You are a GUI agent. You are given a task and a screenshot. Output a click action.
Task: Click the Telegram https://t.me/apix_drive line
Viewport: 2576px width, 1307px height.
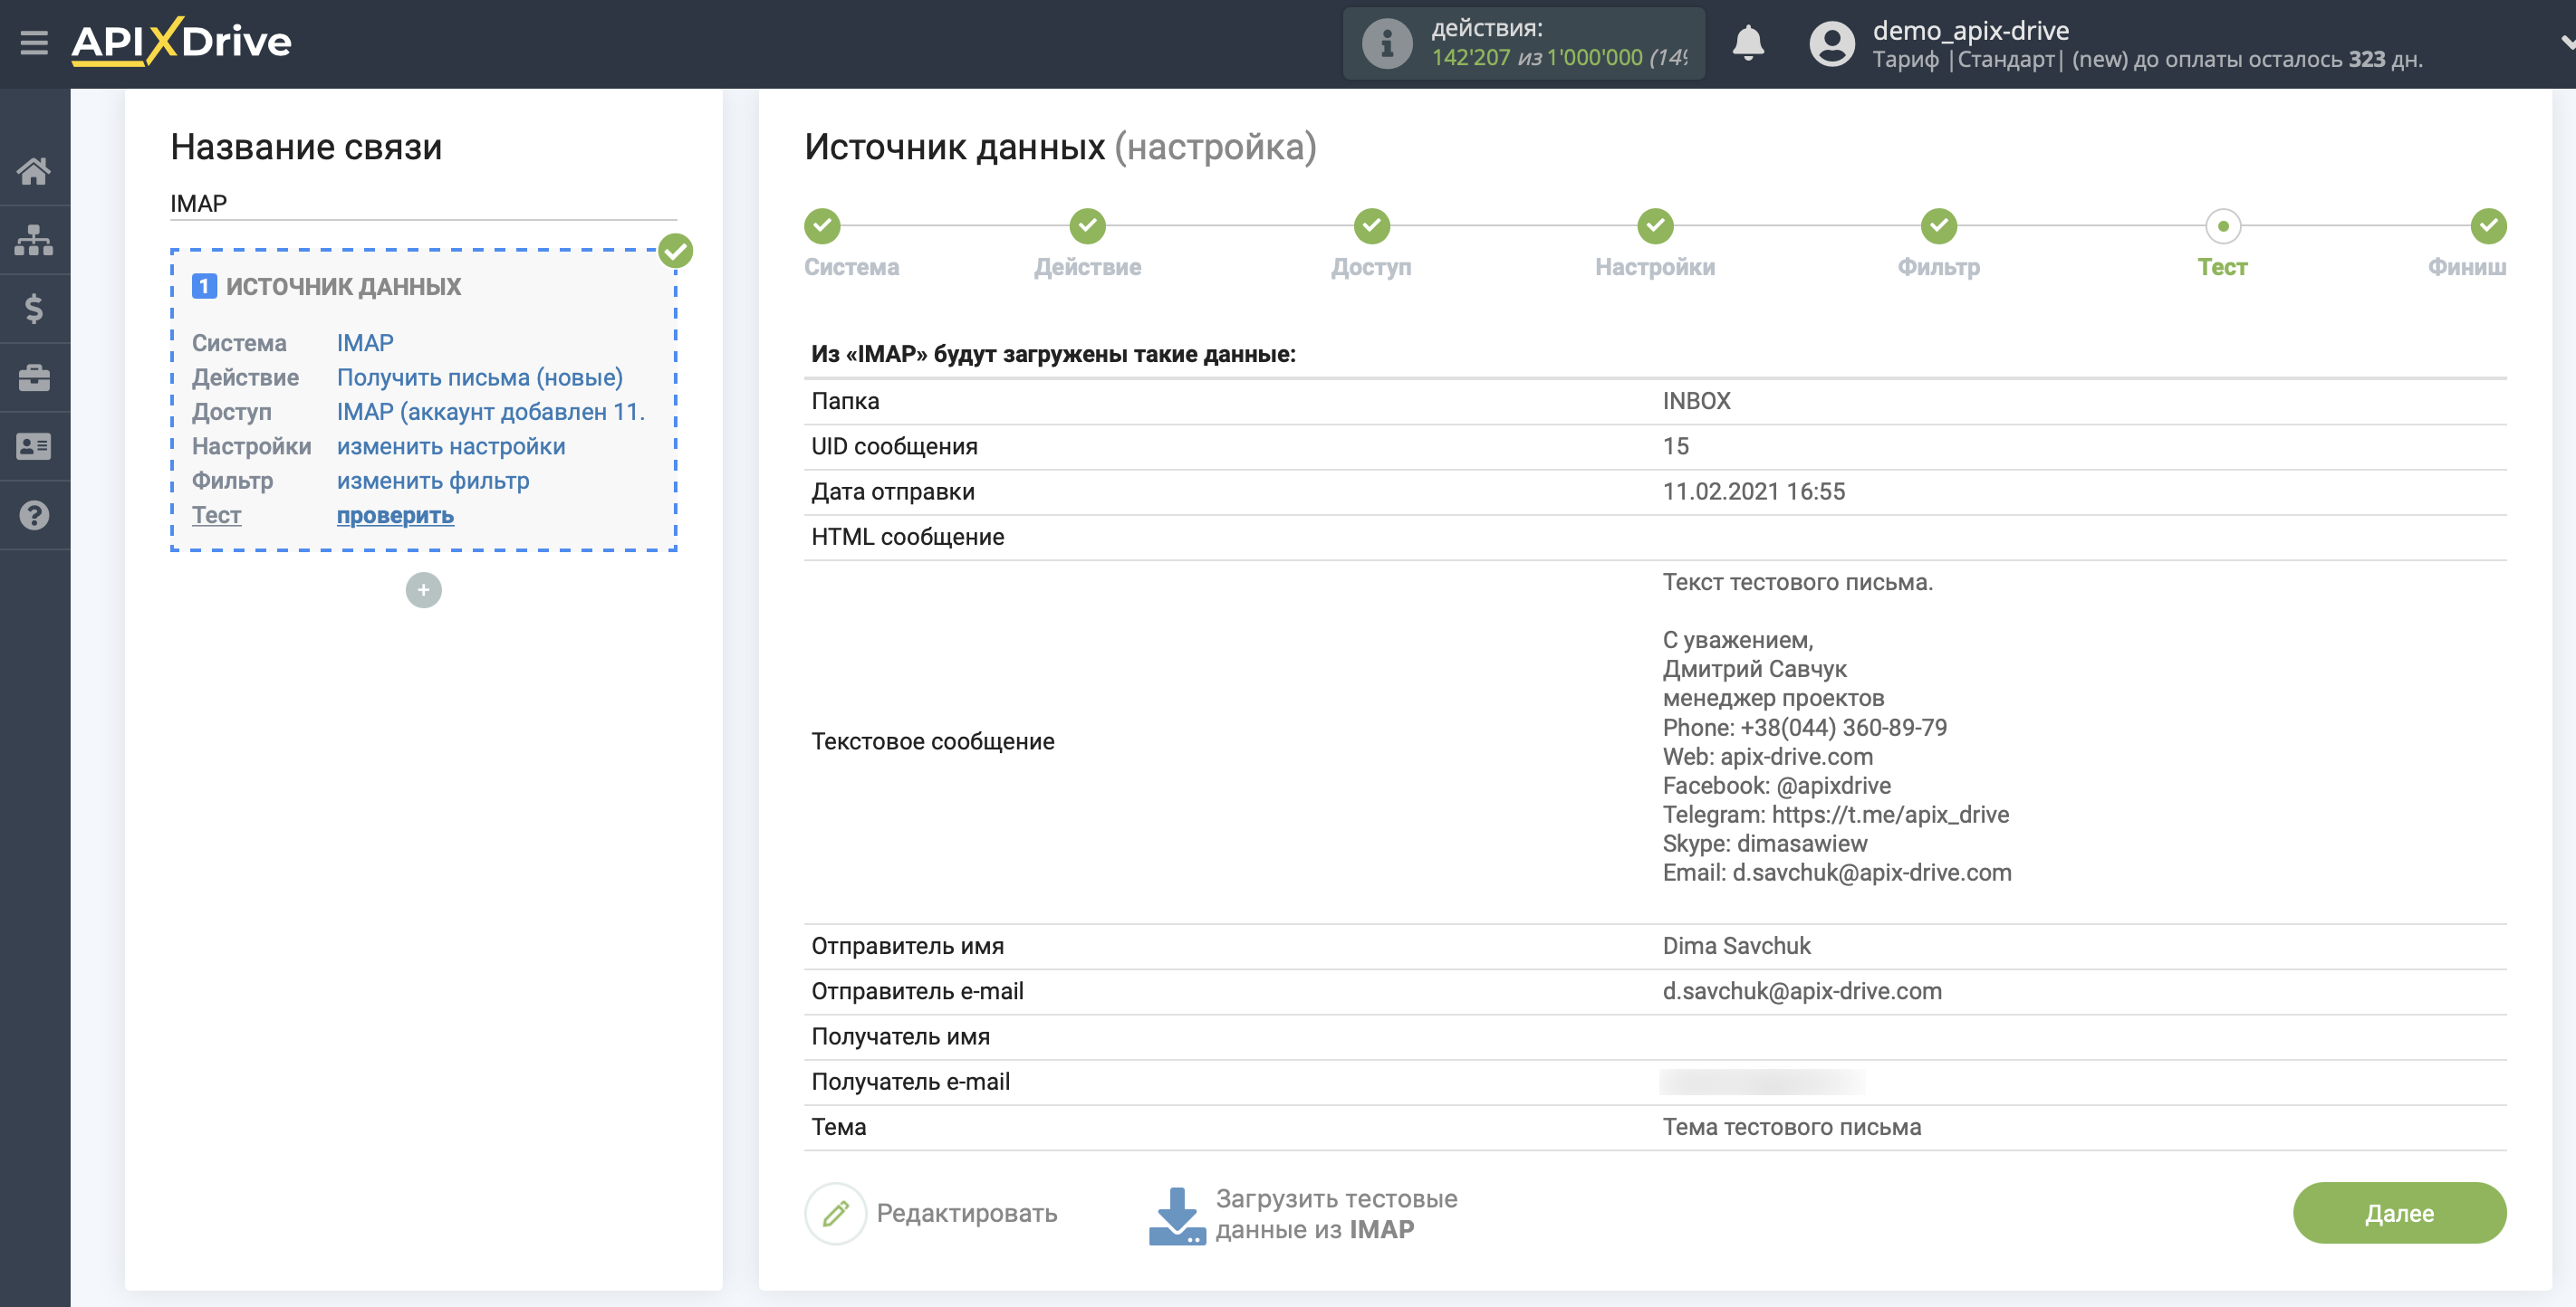[x=1835, y=815]
